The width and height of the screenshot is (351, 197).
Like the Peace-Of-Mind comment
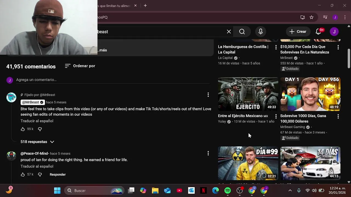point(23,174)
